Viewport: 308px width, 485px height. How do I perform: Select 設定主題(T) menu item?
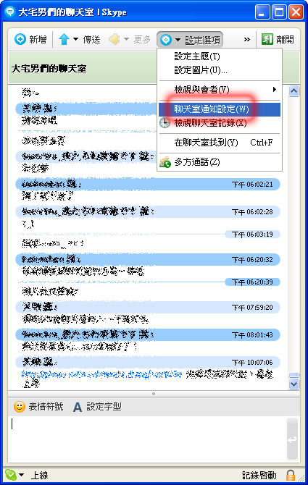coord(220,56)
